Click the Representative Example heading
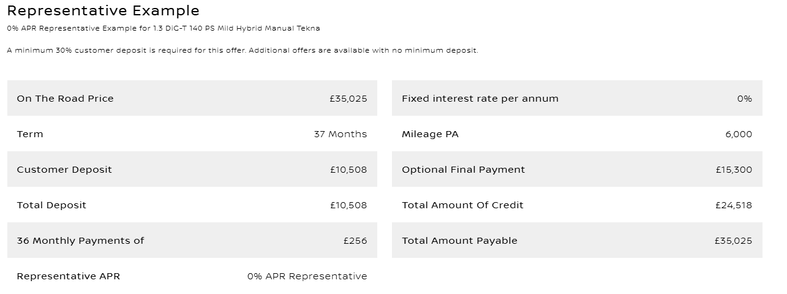 tap(103, 11)
